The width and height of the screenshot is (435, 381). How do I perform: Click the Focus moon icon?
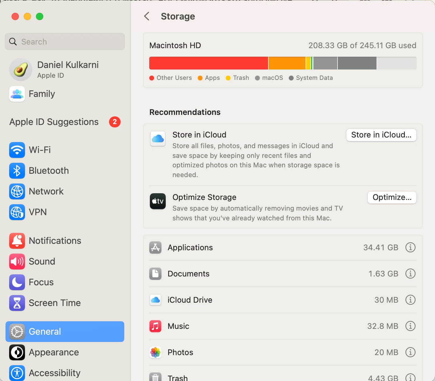[x=17, y=282]
